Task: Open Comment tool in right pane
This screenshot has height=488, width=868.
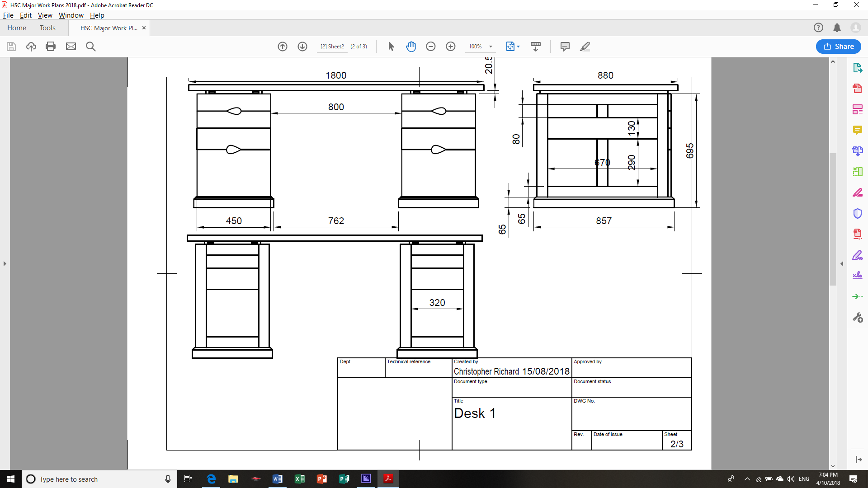Action: click(857, 130)
